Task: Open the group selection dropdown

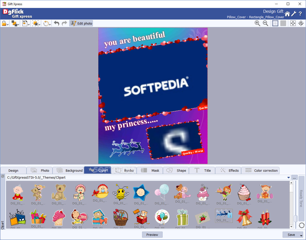Action: point(36,23)
